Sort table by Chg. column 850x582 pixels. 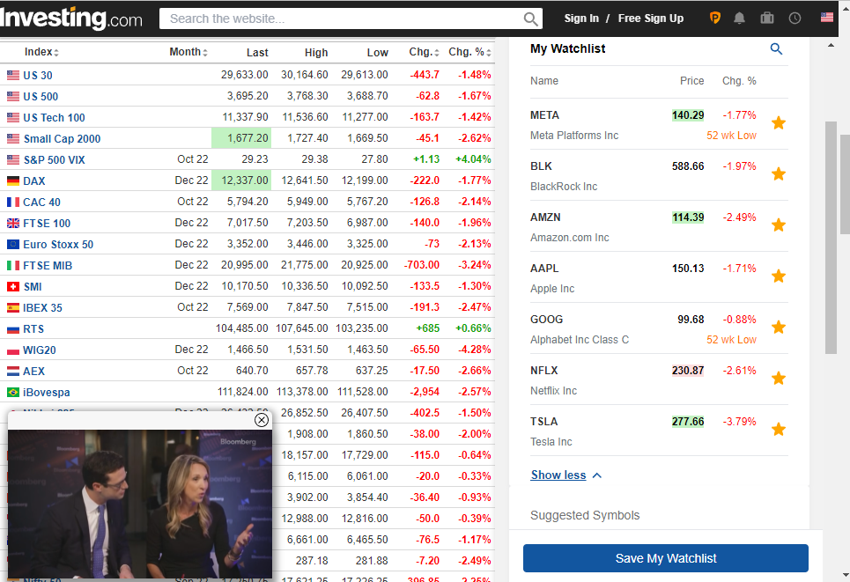pos(424,52)
